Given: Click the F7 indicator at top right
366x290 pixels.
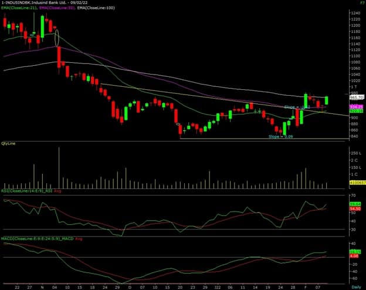Looking at the screenshot, I should coord(360,4).
